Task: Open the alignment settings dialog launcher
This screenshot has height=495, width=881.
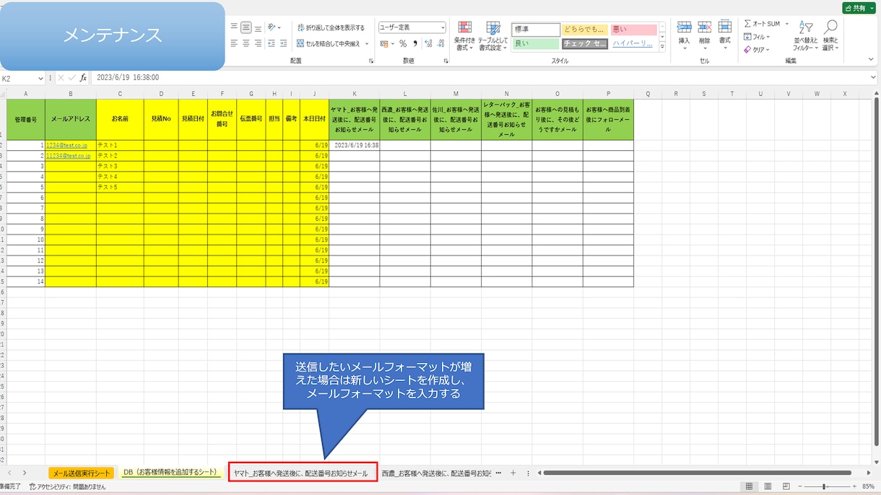Action: pos(371,61)
